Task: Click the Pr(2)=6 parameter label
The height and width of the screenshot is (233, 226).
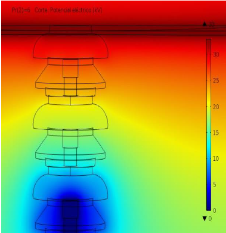Action: click(21, 10)
